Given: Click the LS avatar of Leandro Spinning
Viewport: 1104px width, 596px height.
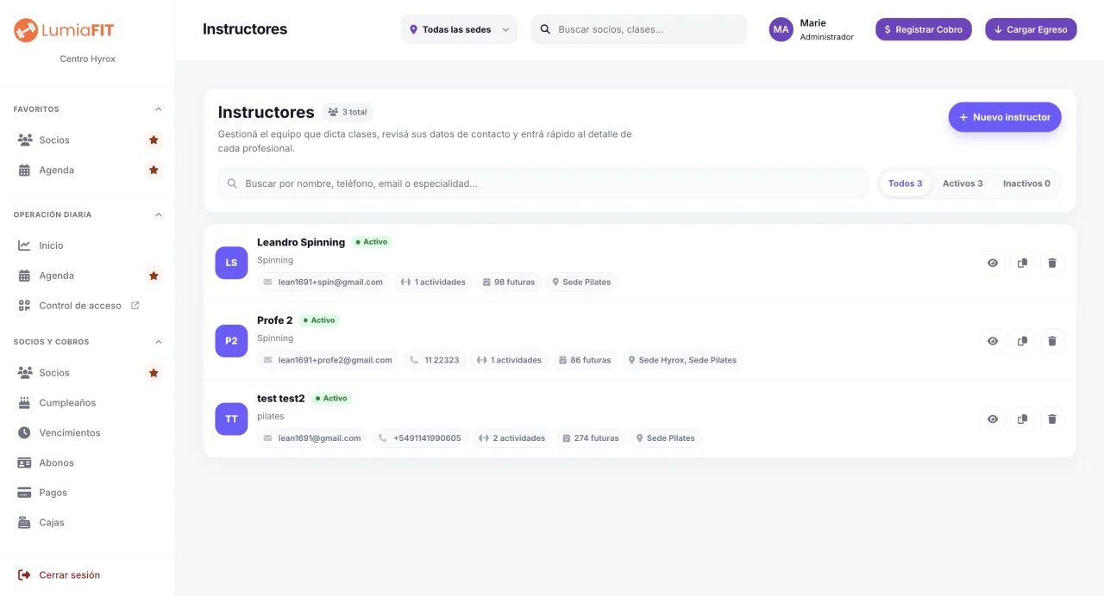Looking at the screenshot, I should 231,263.
